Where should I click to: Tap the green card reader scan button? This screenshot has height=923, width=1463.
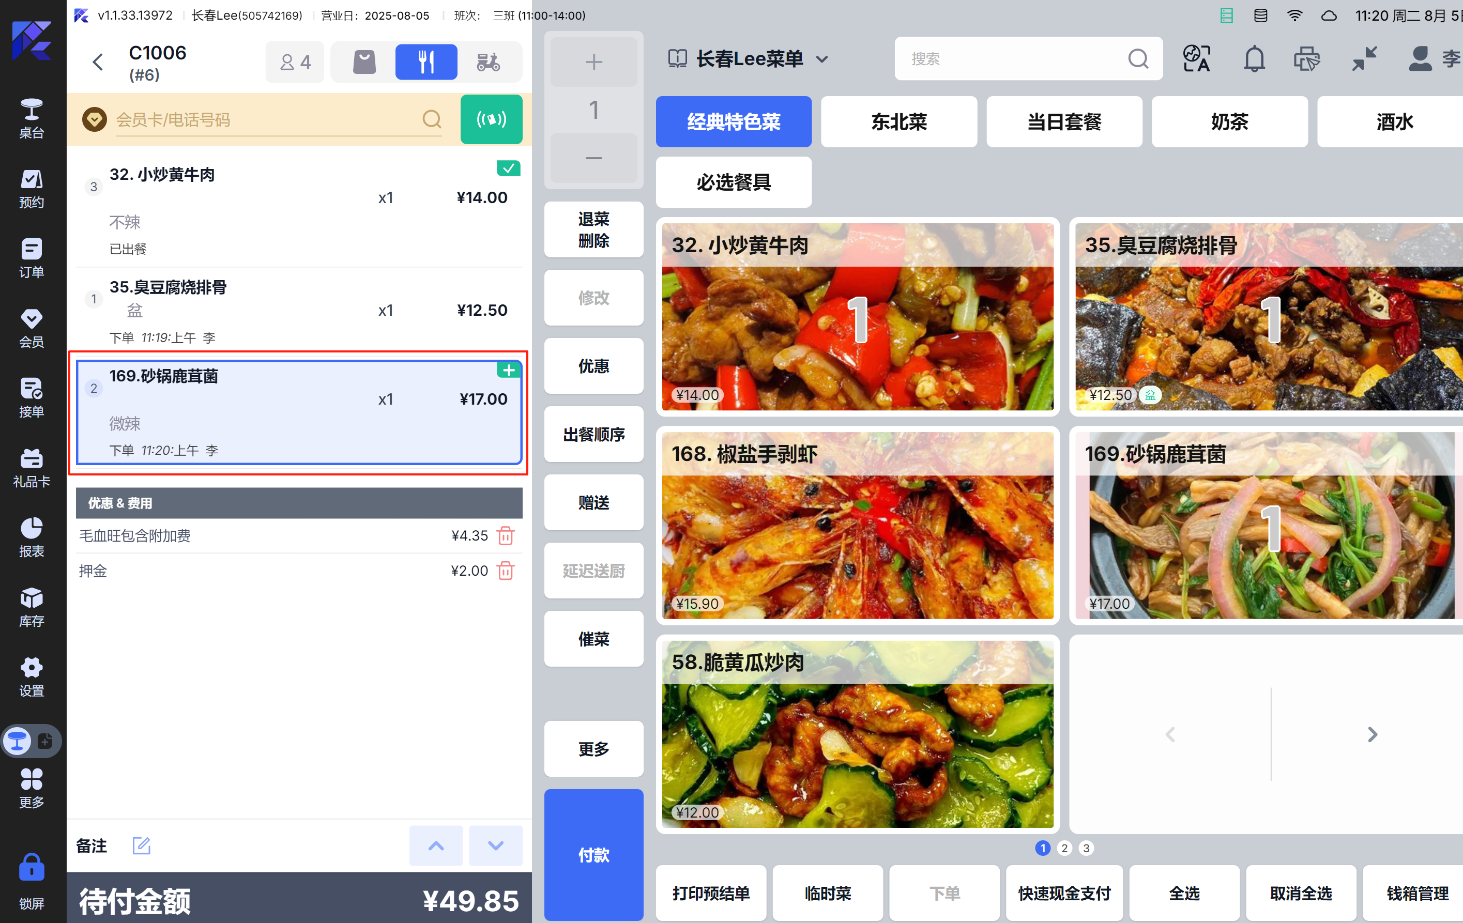pos(491,119)
